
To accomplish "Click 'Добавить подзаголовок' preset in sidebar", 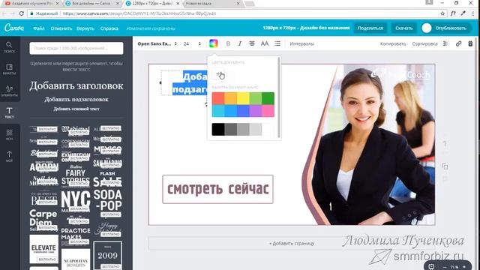I will click(x=76, y=99).
